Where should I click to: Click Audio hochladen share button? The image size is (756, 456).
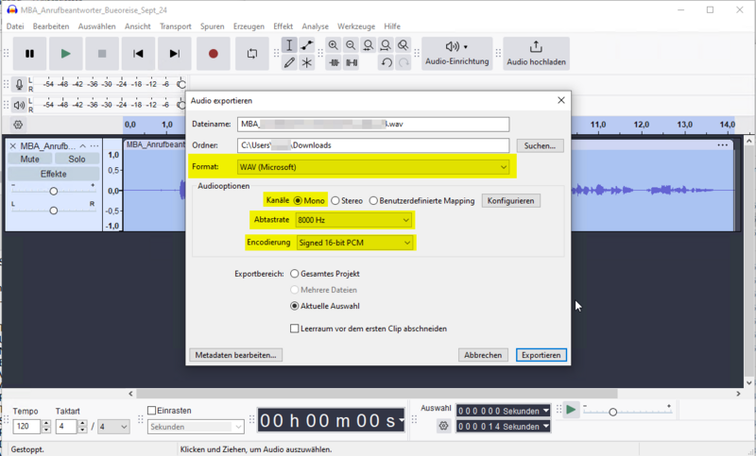coord(536,54)
